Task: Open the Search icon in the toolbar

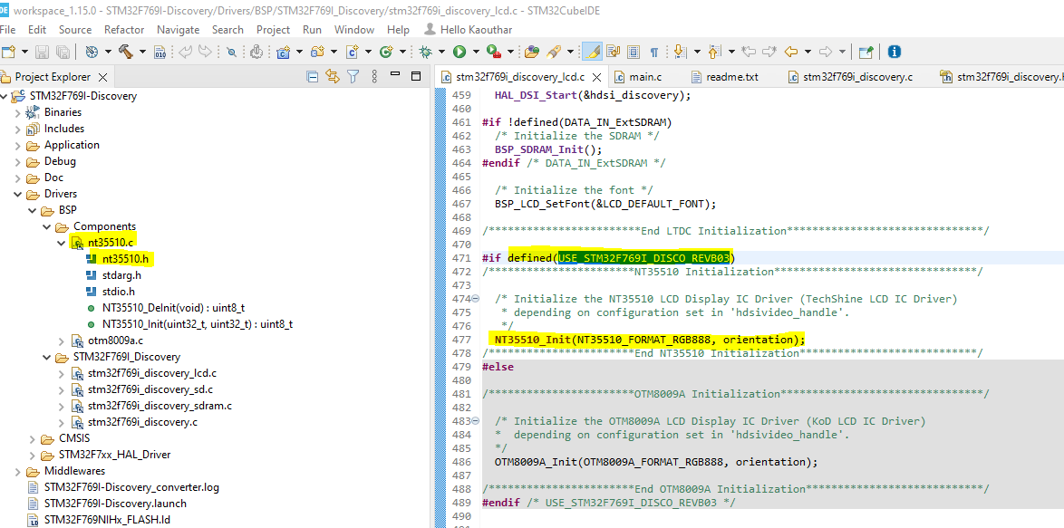Action: (x=233, y=52)
